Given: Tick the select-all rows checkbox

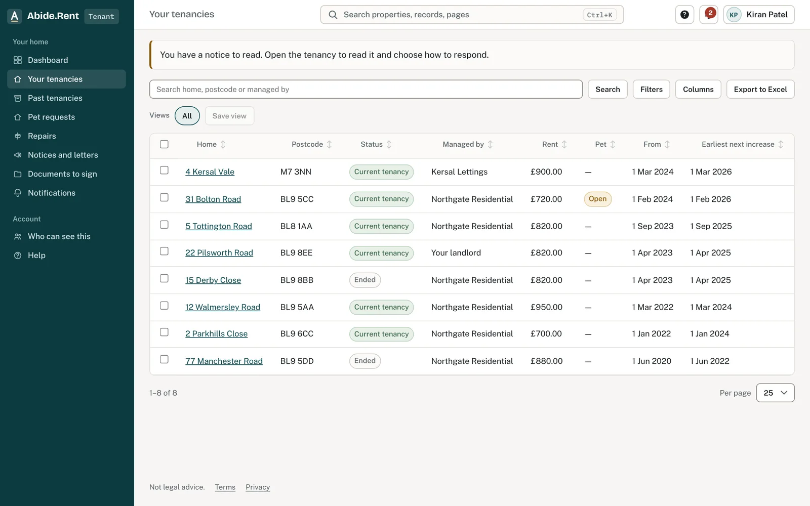Looking at the screenshot, I should [x=164, y=144].
